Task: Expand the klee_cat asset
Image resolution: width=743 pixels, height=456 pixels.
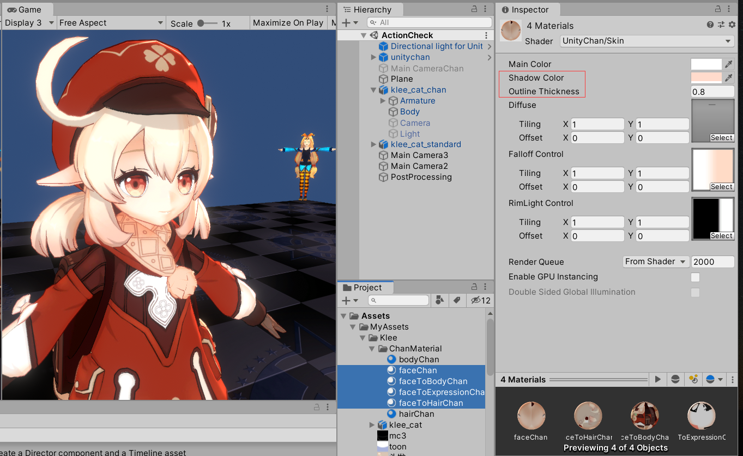Action: click(x=372, y=425)
